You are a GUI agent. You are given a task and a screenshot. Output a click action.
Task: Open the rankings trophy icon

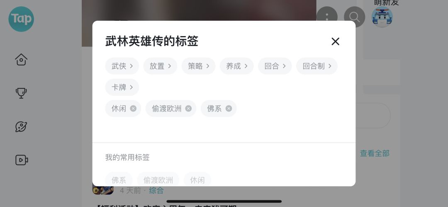point(21,93)
